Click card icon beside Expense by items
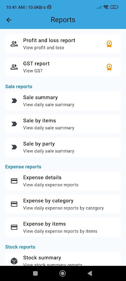Image resolution: width=126 pixels, height=281 pixels. tap(14, 227)
